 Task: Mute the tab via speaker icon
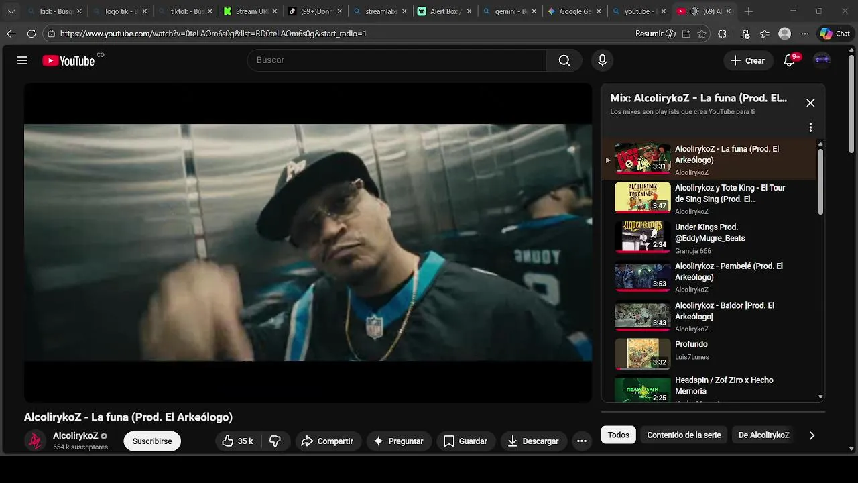click(x=694, y=11)
